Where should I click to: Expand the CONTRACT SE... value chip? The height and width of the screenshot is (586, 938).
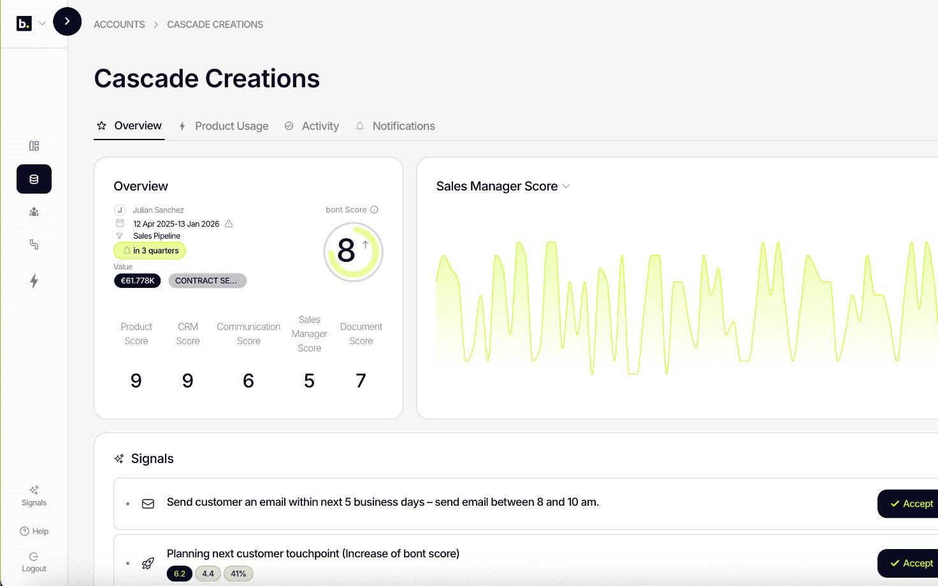tap(207, 280)
